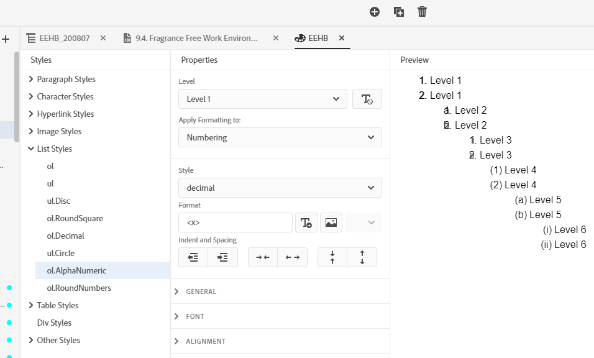Click the duplicate style icon
594x358 pixels.
tap(399, 12)
